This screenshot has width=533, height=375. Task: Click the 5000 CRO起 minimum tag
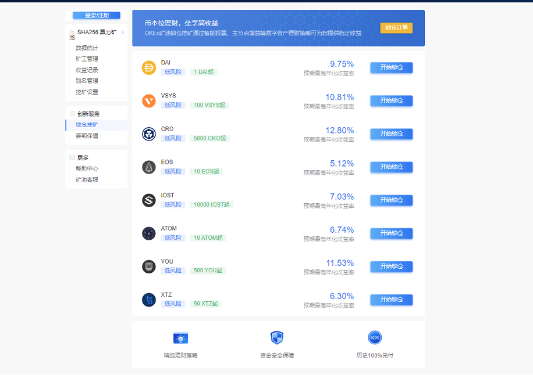pos(209,138)
